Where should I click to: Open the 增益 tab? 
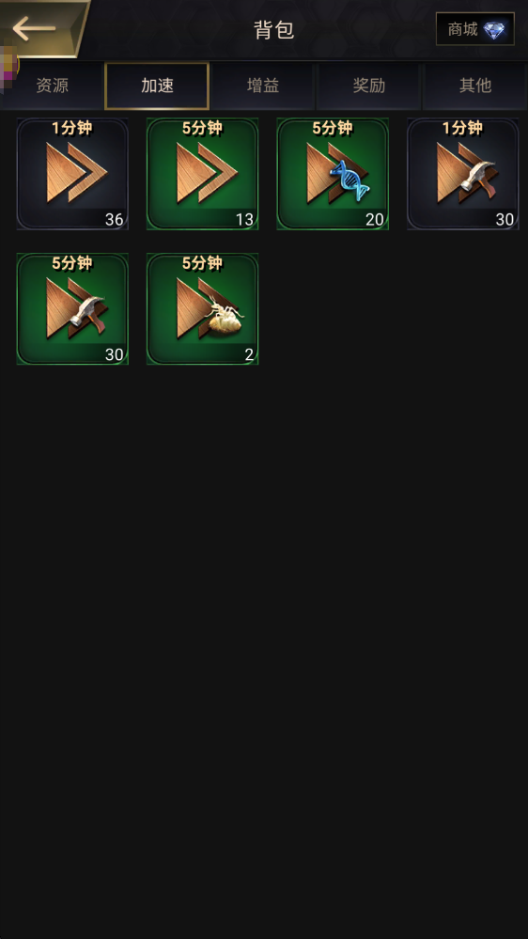(263, 86)
